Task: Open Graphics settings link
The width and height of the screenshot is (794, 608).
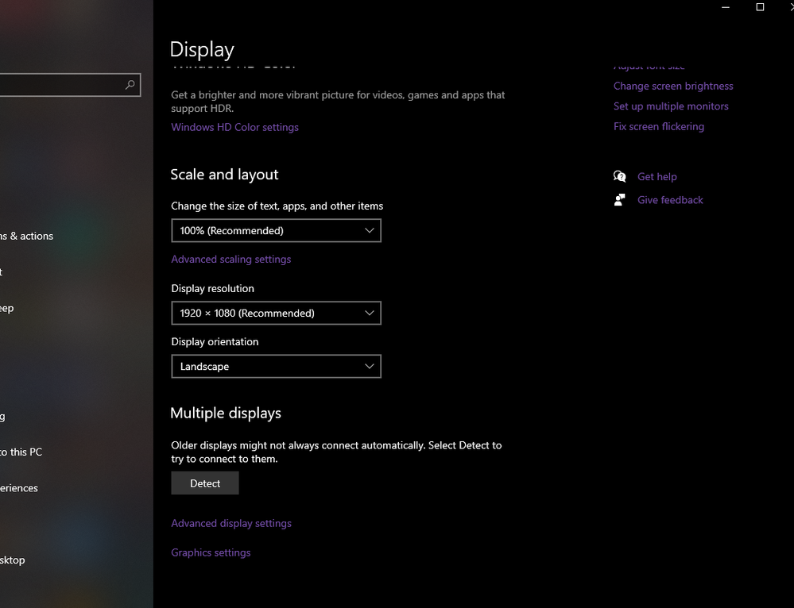Action: coord(211,552)
